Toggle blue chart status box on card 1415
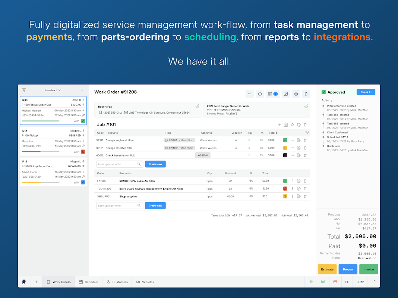The height and width of the screenshot is (298, 398). [83, 183]
